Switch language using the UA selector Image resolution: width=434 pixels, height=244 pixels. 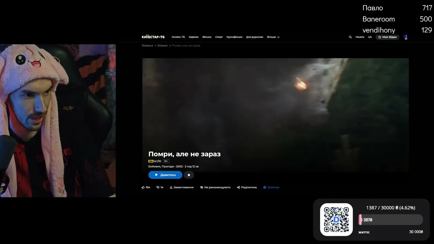[x=370, y=37]
